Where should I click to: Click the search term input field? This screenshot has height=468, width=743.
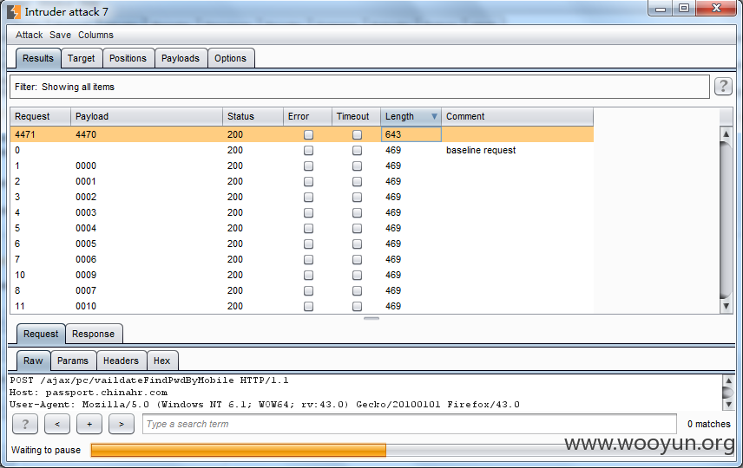tap(410, 424)
